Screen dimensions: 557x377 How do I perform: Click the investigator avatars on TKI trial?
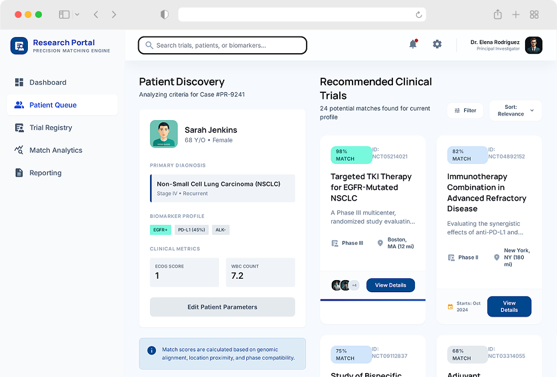click(x=341, y=285)
